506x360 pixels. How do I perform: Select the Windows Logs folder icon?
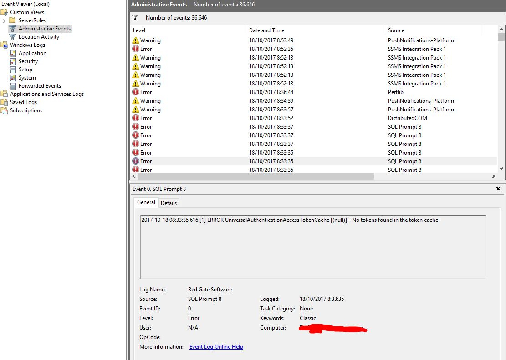pyautogui.click(x=4, y=45)
